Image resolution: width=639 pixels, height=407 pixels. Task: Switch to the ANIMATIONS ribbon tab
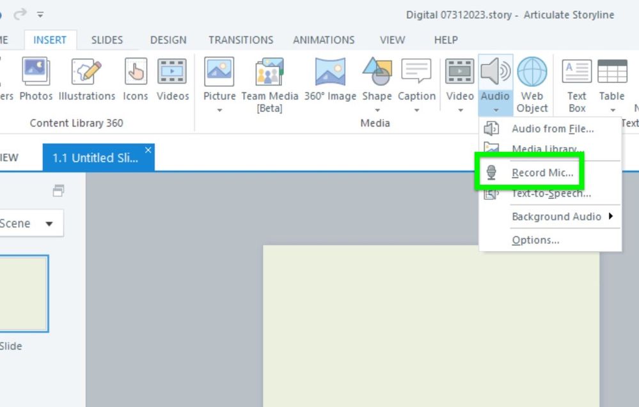coord(324,40)
